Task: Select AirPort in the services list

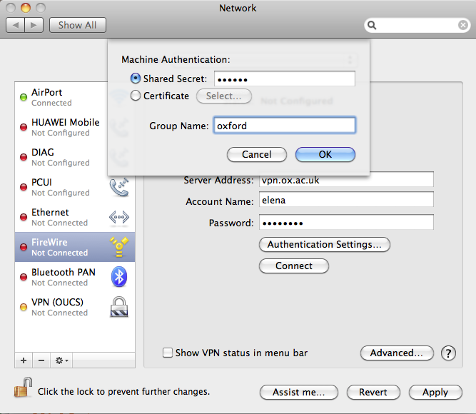Action: coord(75,97)
